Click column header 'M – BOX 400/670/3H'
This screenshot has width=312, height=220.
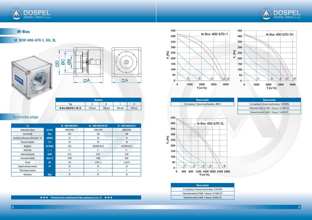point(98,126)
